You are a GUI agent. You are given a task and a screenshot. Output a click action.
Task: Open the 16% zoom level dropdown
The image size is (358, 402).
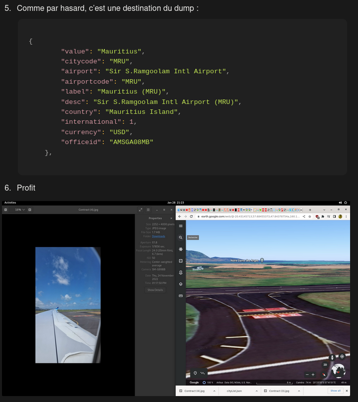pos(20,210)
